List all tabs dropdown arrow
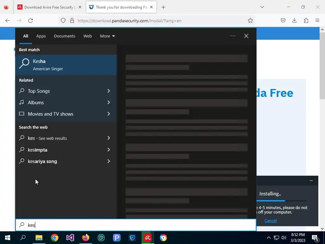 tap(262, 7)
